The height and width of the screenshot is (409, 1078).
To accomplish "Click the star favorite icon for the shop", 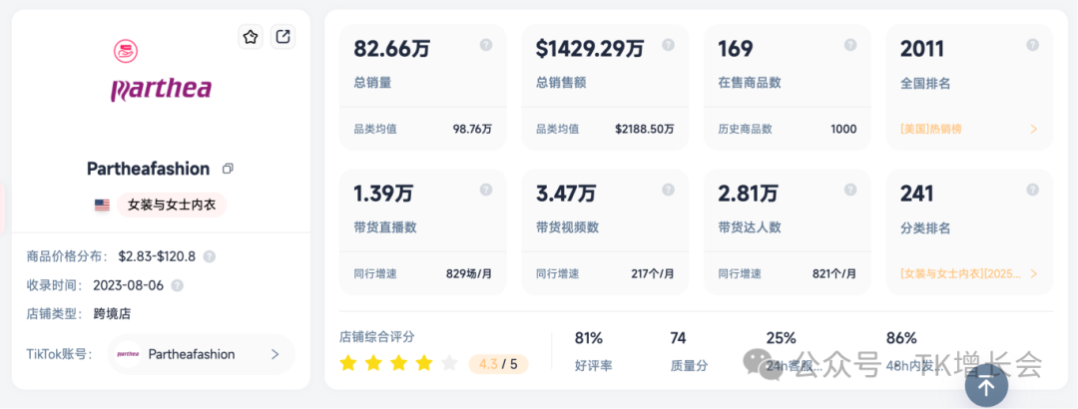I will tap(250, 37).
